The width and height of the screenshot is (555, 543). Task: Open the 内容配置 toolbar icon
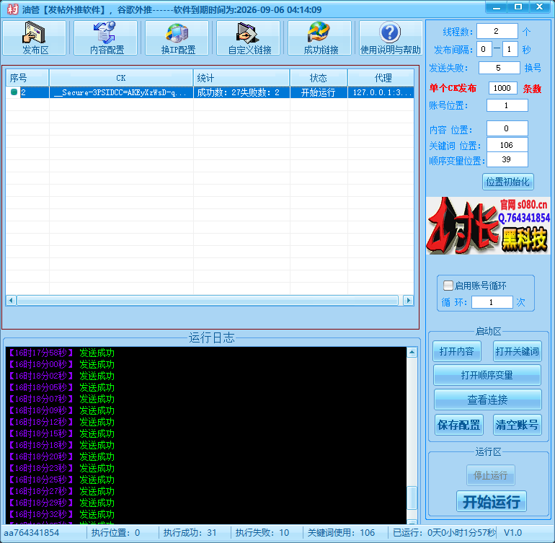105,38
